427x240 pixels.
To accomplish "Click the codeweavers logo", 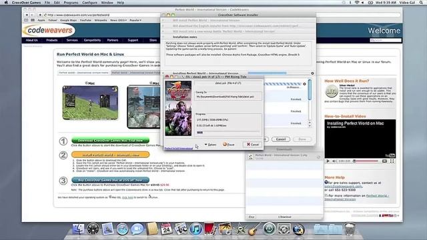I will click(x=49, y=30).
